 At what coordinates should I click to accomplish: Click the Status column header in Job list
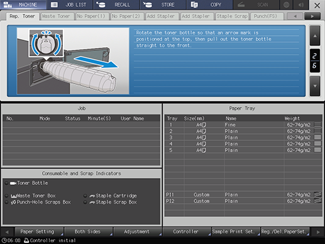click(72, 118)
